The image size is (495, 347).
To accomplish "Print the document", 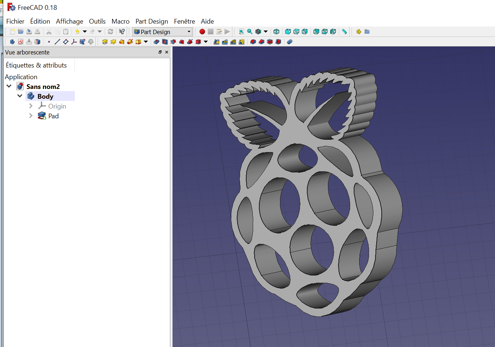I will 37,32.
